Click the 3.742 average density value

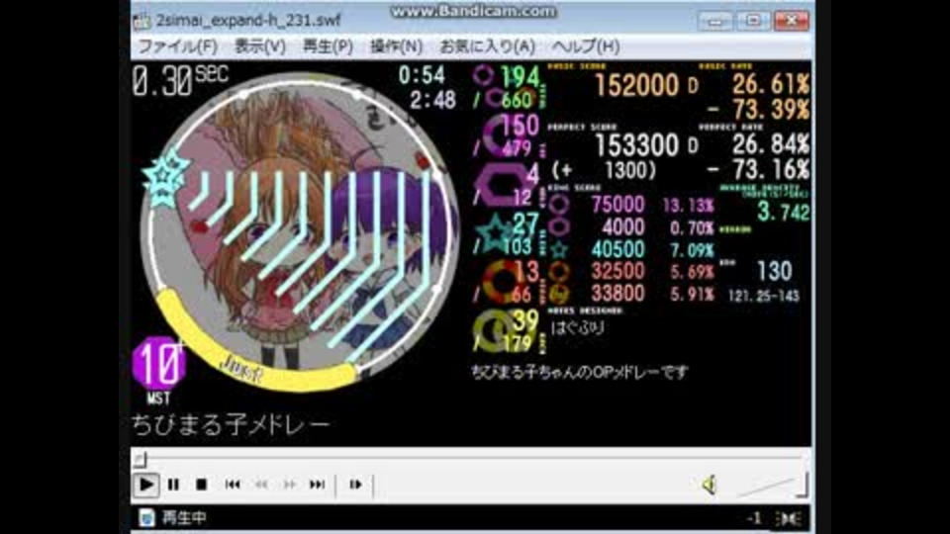click(784, 212)
